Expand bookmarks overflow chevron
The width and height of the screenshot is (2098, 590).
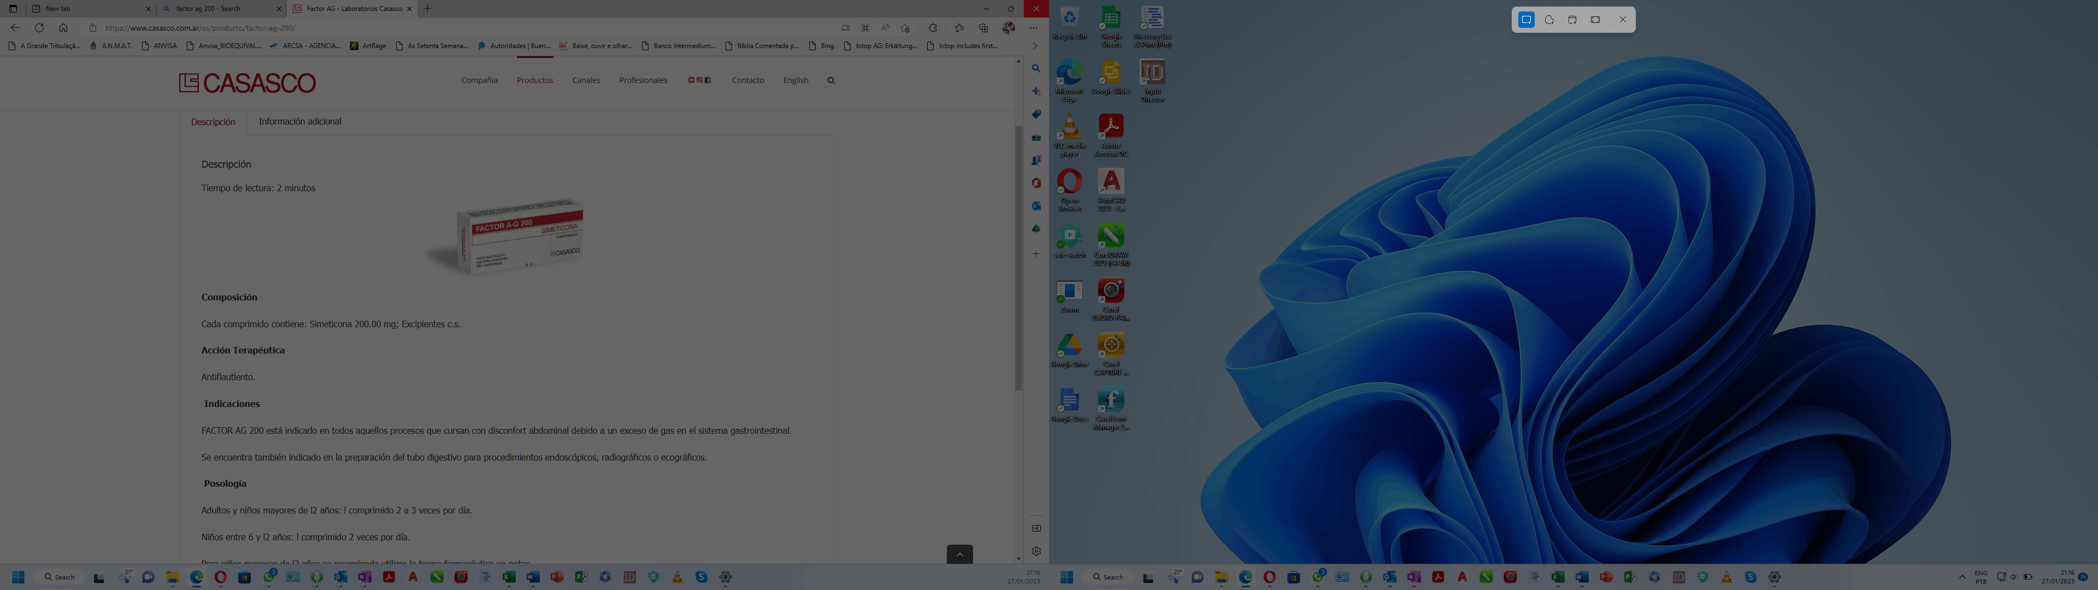(x=1034, y=46)
